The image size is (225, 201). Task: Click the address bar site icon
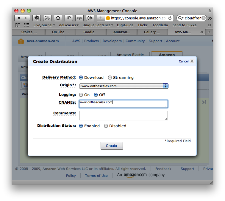click(108, 18)
